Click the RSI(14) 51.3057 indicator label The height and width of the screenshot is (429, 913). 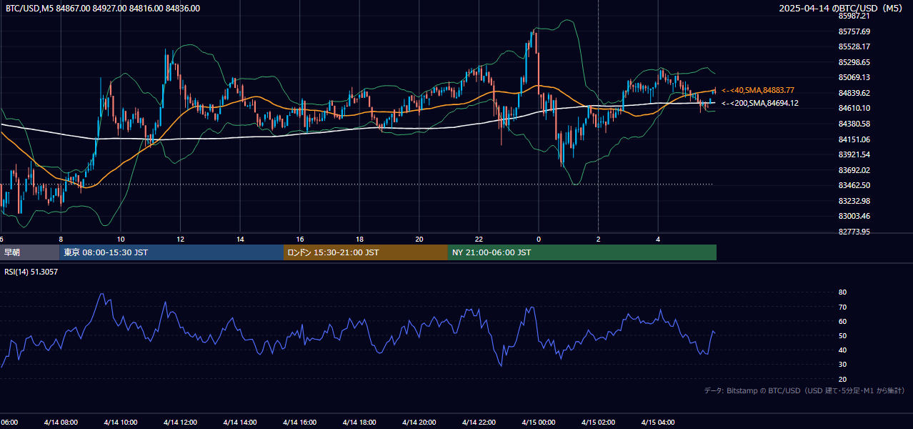[x=31, y=272]
